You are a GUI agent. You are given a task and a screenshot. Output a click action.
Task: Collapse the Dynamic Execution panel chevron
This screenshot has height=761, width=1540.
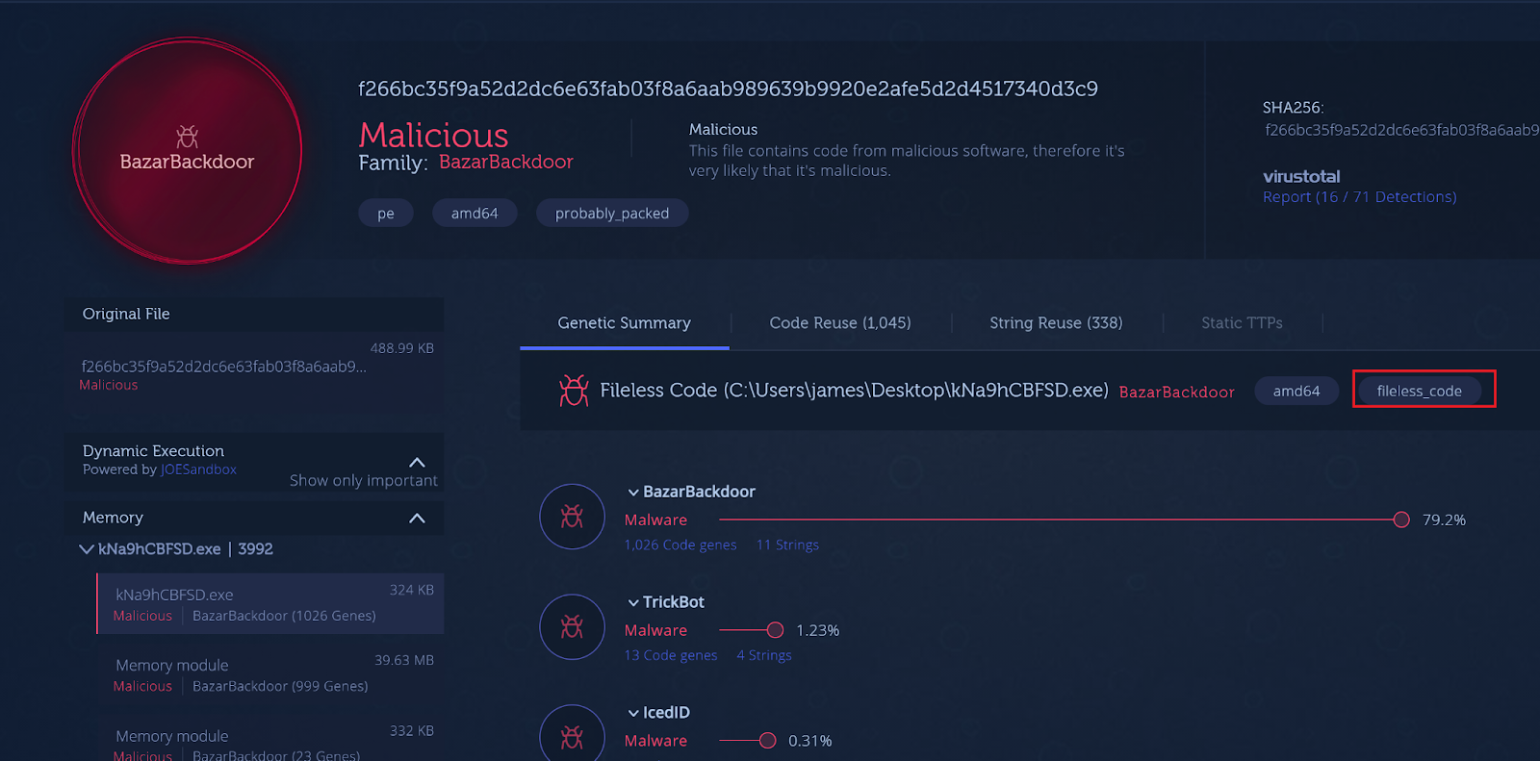pos(417,463)
